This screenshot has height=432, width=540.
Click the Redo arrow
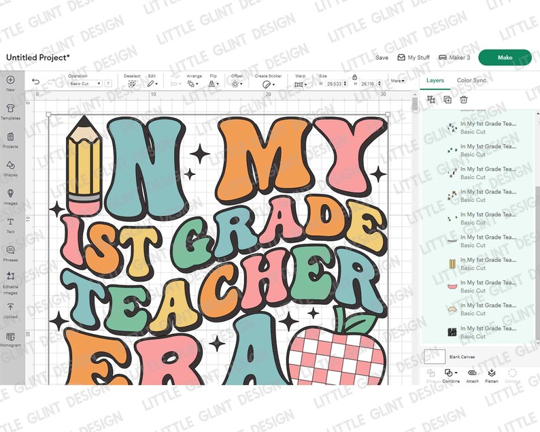(x=51, y=82)
